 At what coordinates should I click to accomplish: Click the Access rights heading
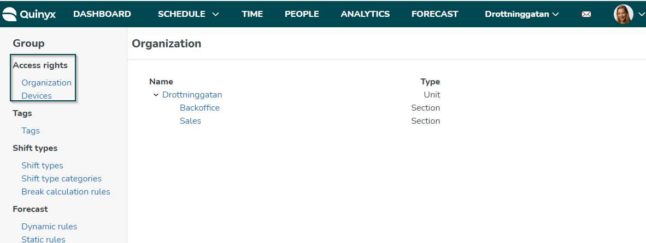click(x=40, y=65)
